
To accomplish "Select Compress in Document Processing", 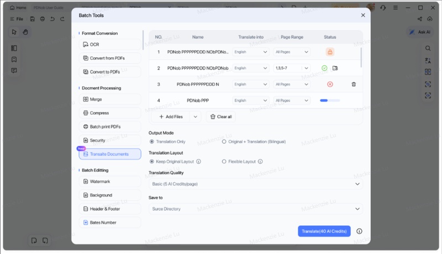I will tap(110, 113).
